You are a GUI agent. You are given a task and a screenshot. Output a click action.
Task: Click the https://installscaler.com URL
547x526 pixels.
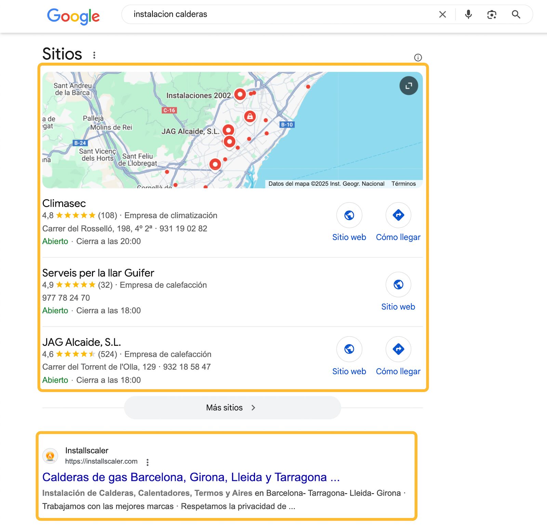(101, 461)
